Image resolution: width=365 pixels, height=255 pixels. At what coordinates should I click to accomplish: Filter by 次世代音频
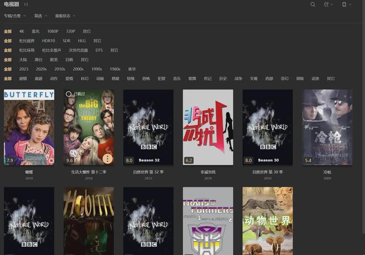pyautogui.click(x=78, y=50)
